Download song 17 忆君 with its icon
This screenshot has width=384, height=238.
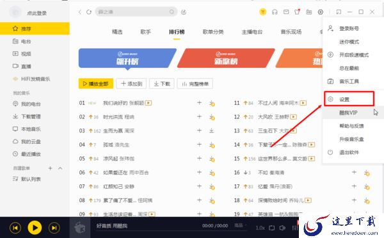[367, 187]
